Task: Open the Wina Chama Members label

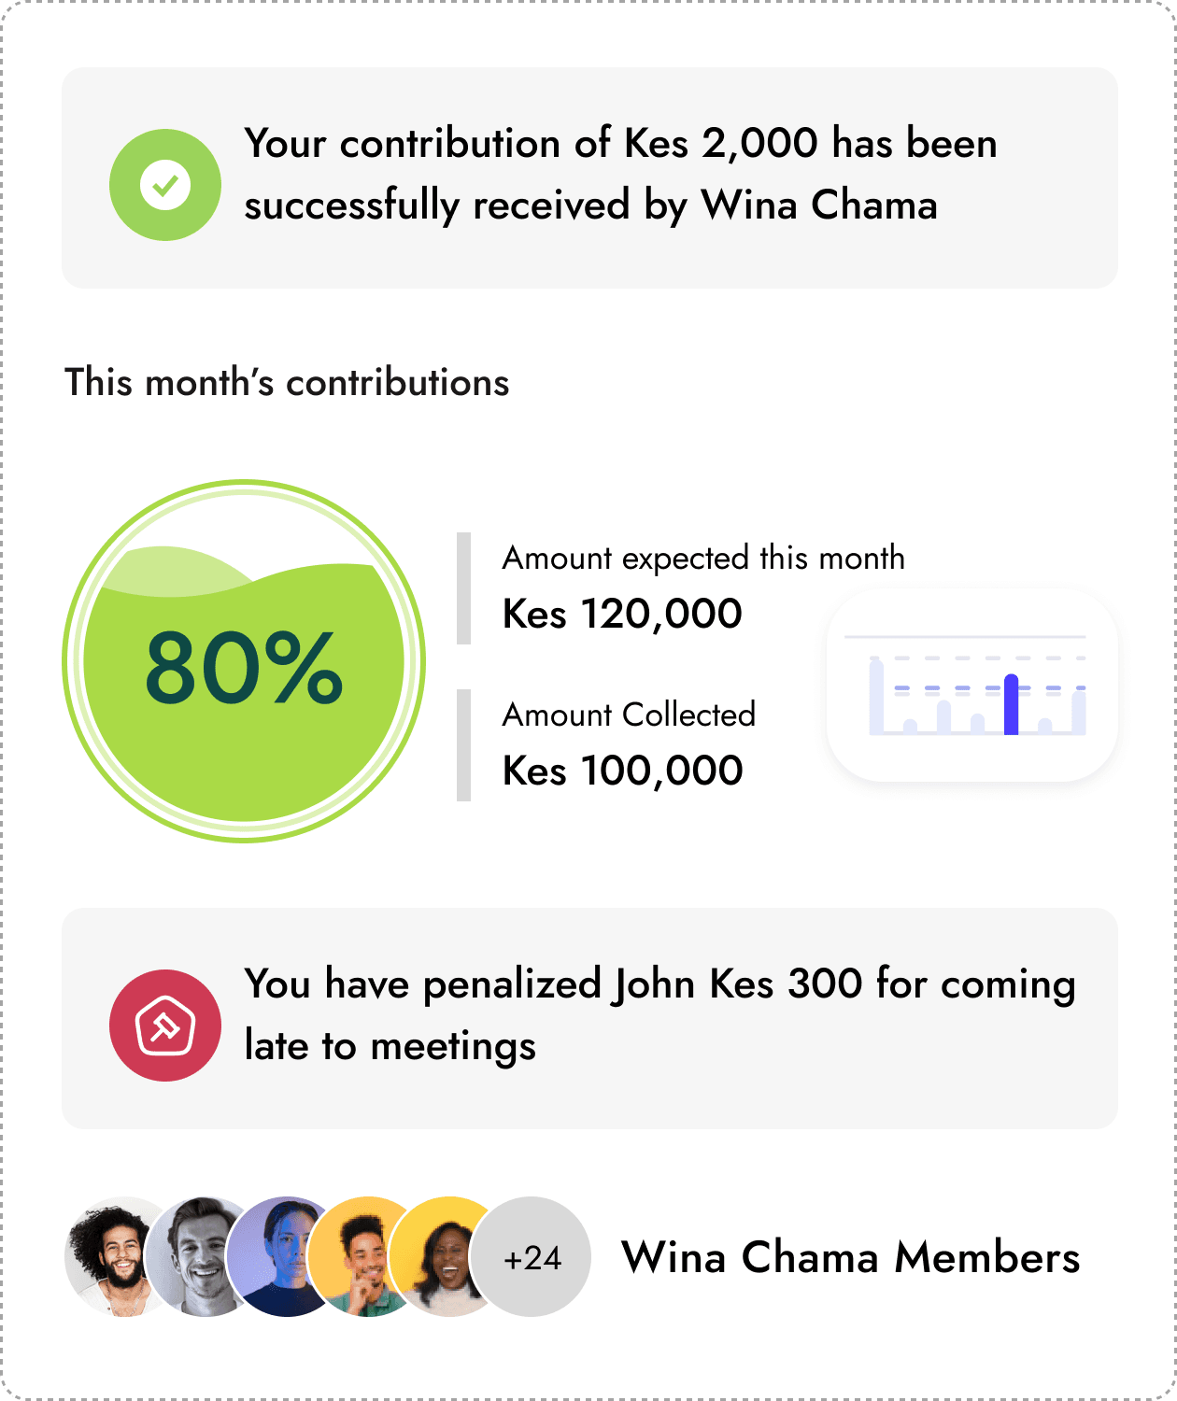Action: (x=850, y=1257)
